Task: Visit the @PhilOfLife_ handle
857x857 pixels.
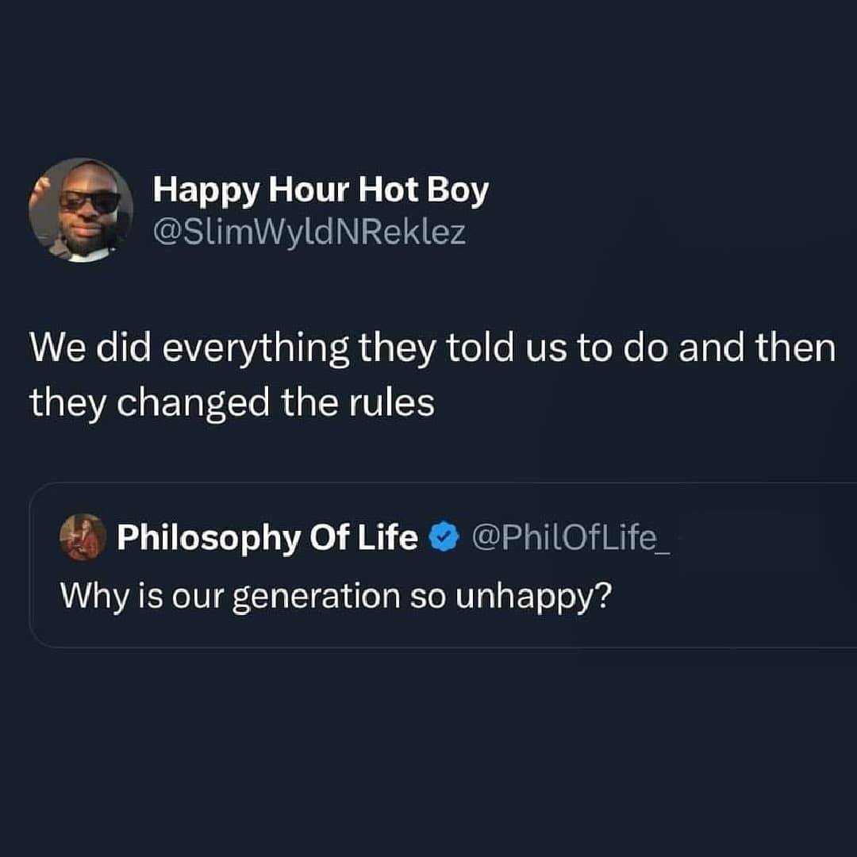Action: [571, 537]
